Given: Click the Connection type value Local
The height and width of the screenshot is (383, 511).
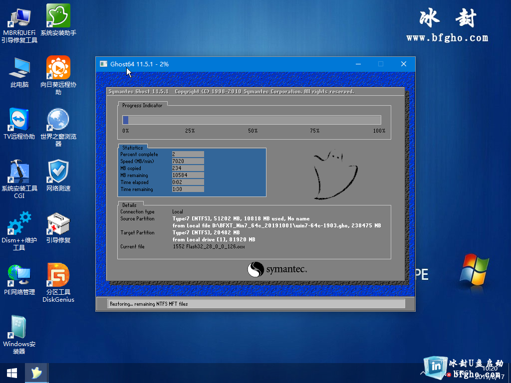Looking at the screenshot, I should (x=178, y=211).
